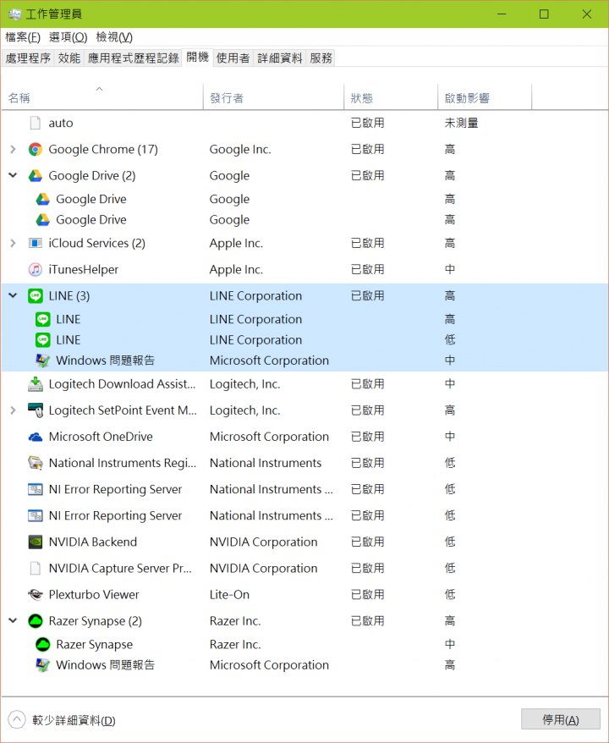
Task: Select the iTunesHelper row
Action: click(304, 270)
